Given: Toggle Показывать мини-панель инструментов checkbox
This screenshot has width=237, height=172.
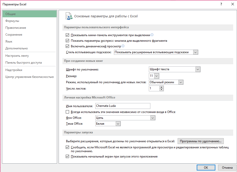Looking at the screenshot, I should 68,35.
